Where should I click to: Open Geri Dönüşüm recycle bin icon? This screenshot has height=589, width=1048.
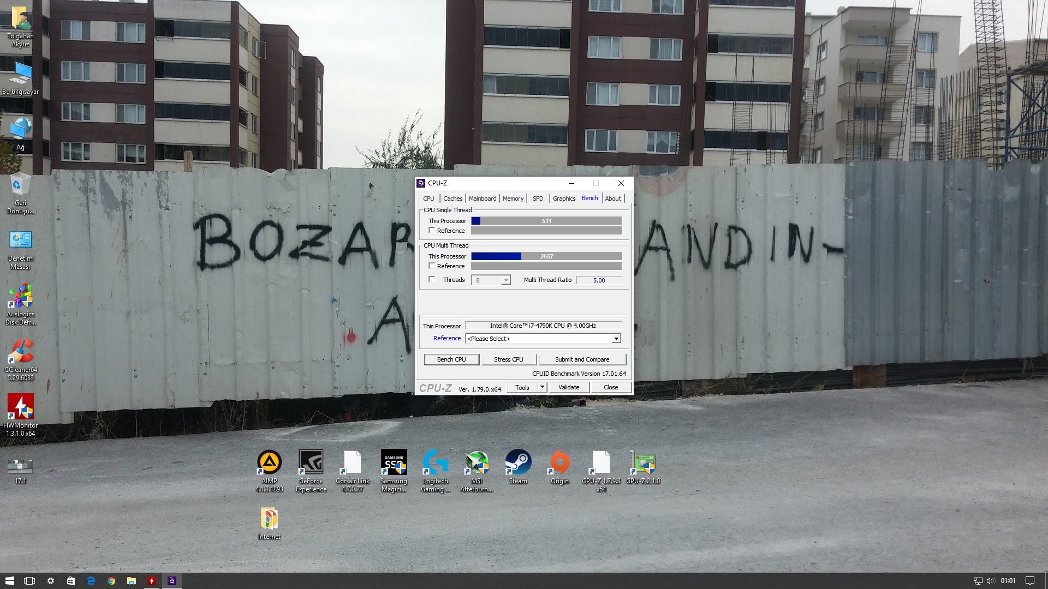(20, 194)
